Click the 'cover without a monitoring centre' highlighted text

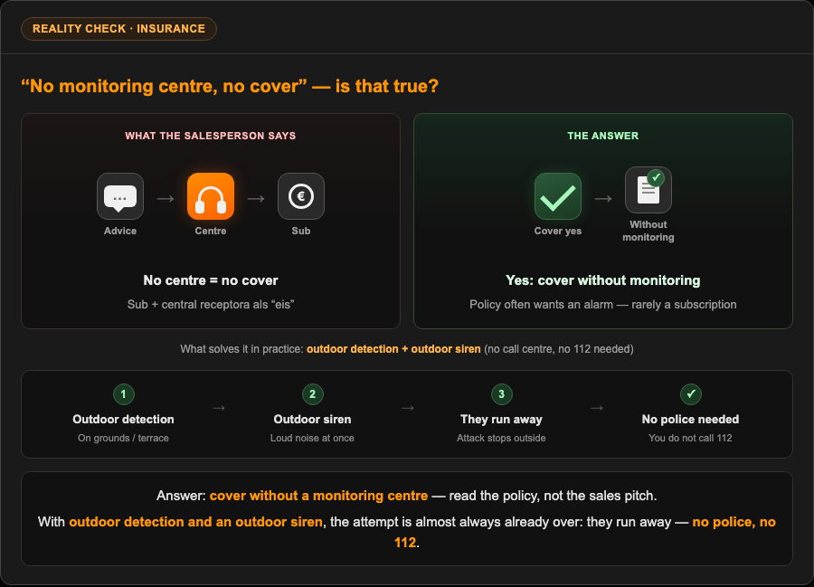(318, 496)
